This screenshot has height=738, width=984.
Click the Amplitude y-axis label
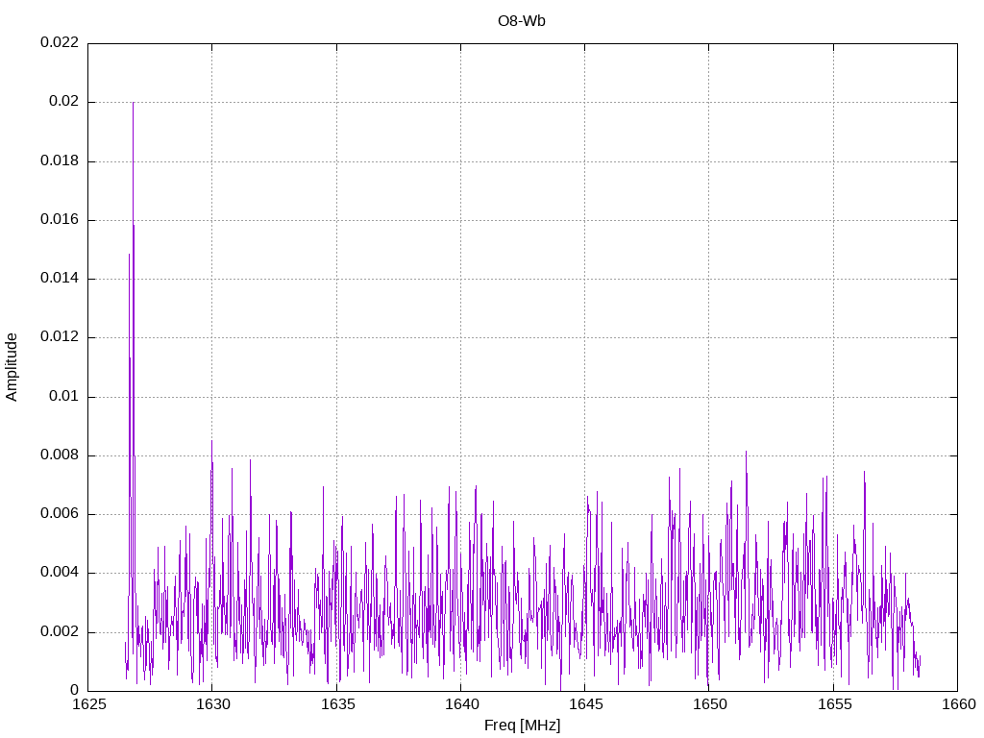(12, 367)
